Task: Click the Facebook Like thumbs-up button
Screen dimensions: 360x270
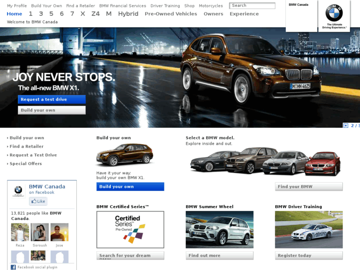Action: coord(38,201)
